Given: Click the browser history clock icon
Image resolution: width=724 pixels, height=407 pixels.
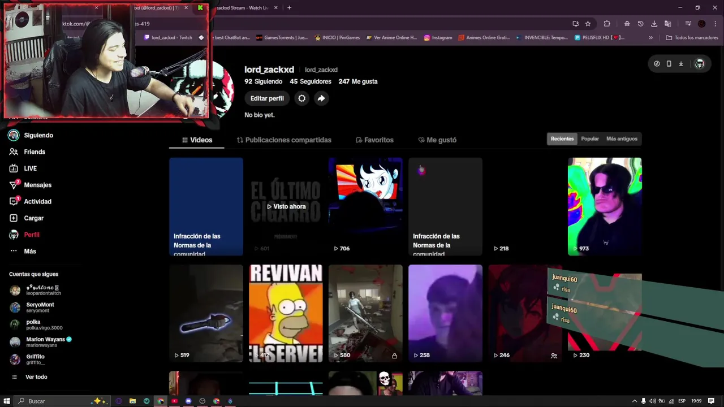Looking at the screenshot, I should click(640, 24).
